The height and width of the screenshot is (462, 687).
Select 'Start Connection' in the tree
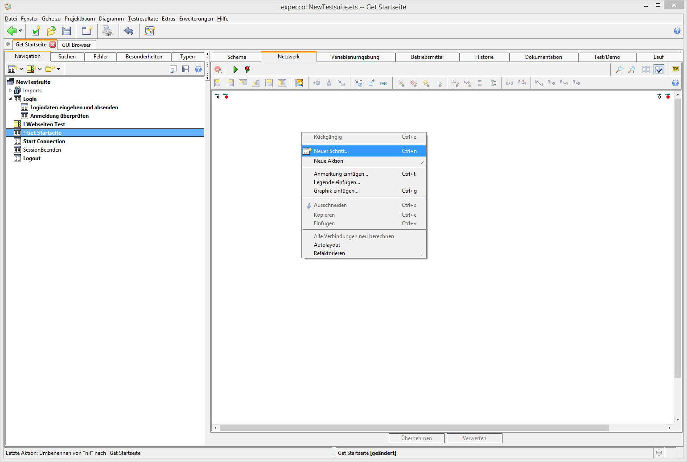coord(44,141)
